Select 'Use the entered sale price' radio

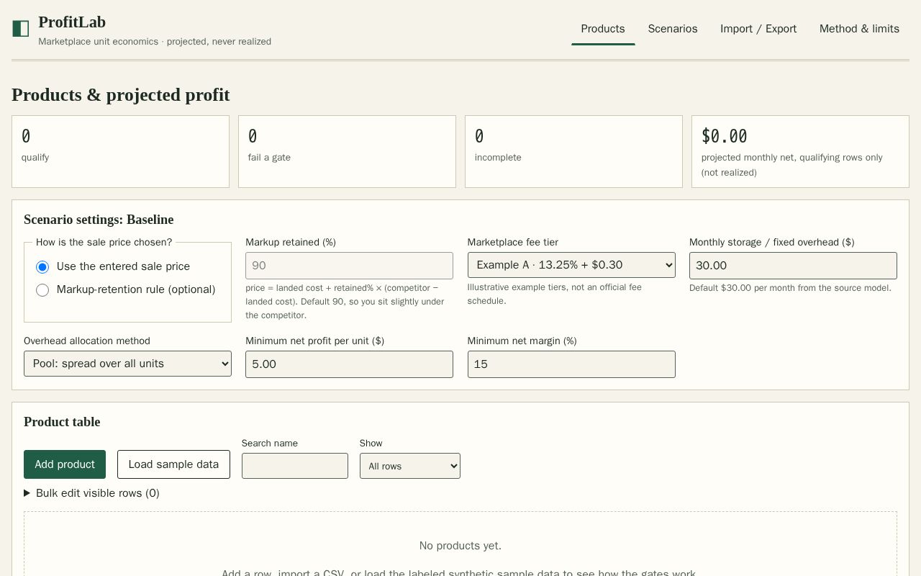click(x=42, y=267)
